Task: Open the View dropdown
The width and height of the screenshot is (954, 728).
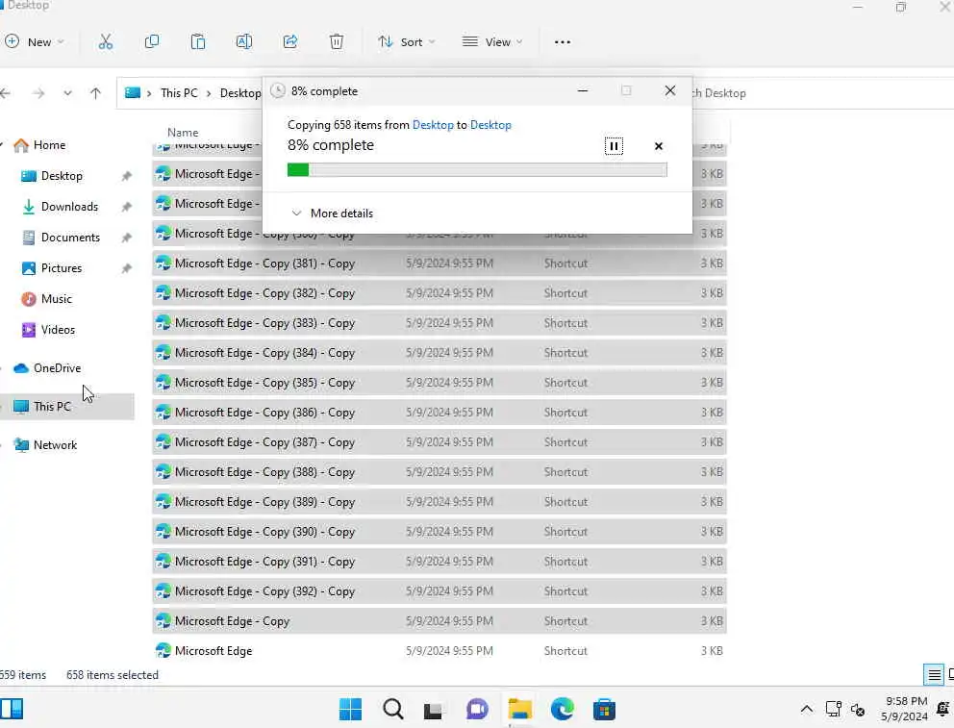Action: click(492, 42)
